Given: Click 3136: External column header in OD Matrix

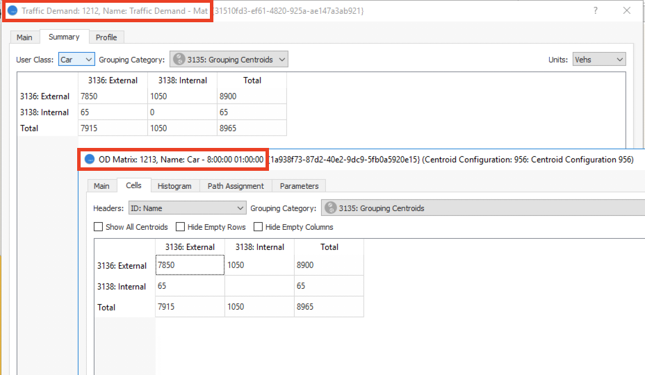Looking at the screenshot, I should point(190,247).
